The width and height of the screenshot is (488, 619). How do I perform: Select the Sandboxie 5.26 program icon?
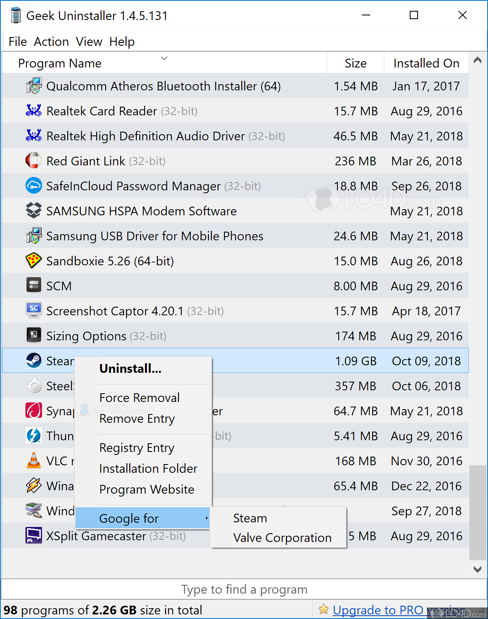pos(34,261)
